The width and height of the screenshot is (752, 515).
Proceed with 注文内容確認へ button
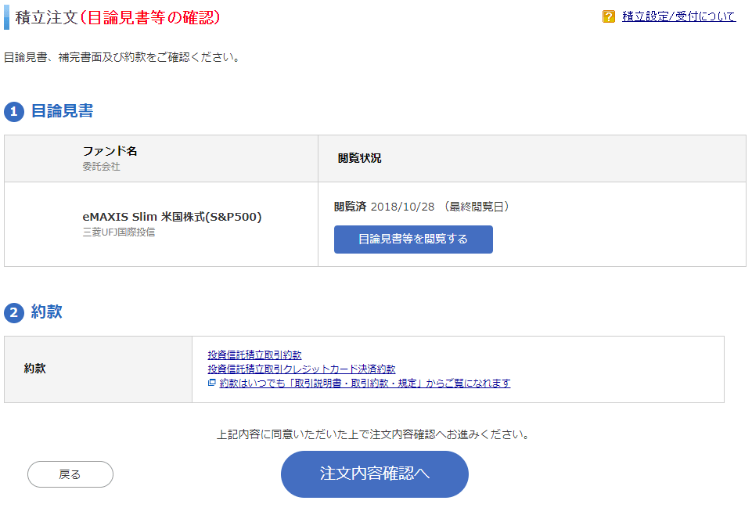pyautogui.click(x=375, y=474)
